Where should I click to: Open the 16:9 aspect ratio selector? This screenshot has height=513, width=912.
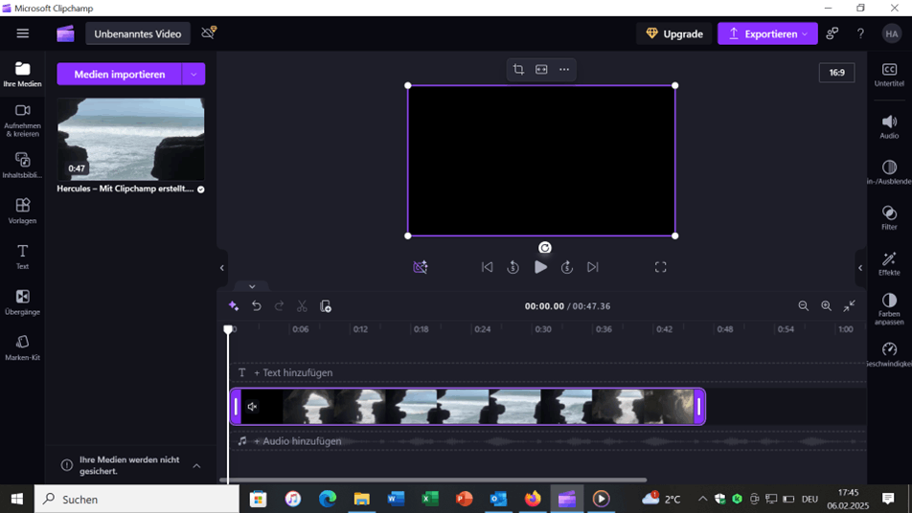point(837,73)
